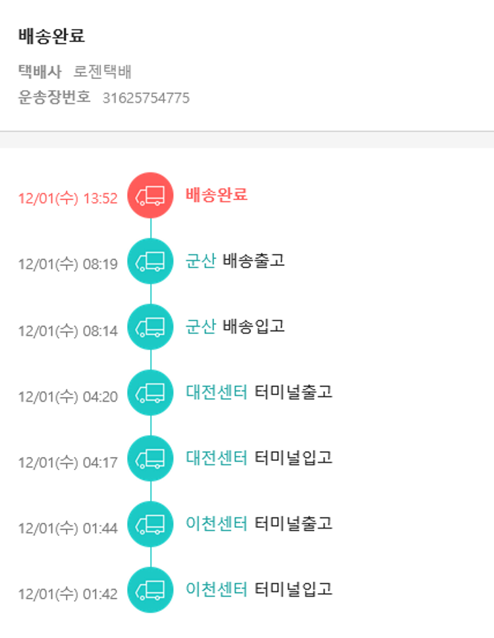Open 이천센터 link next to 터미널입고
Viewport: 494px width, 638px height.
[217, 589]
